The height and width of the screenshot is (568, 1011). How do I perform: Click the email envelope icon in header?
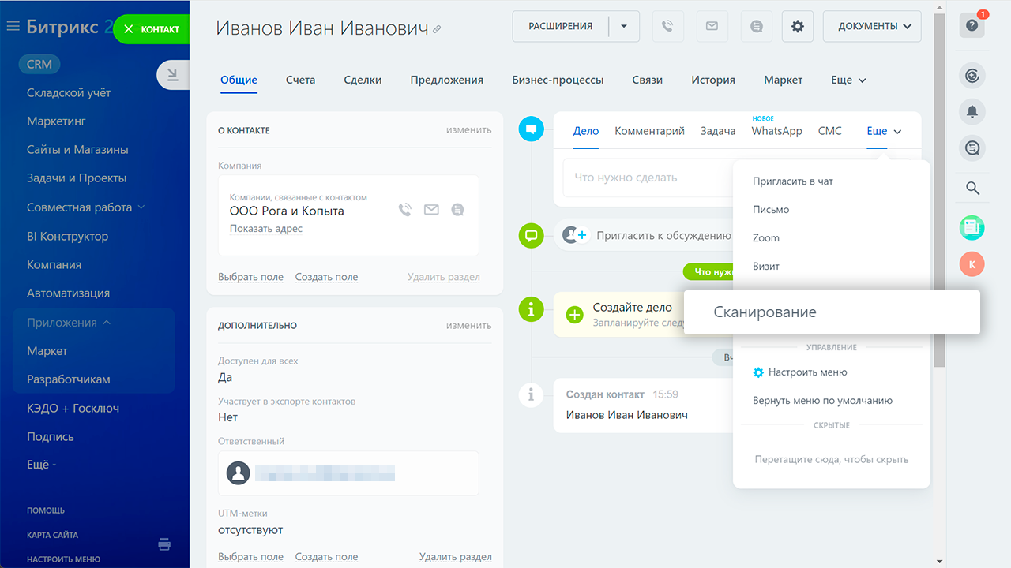tap(712, 26)
